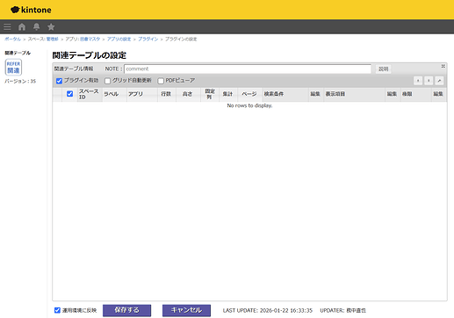Click the No rows to display message
This screenshot has width=454, height=318.
249,105
